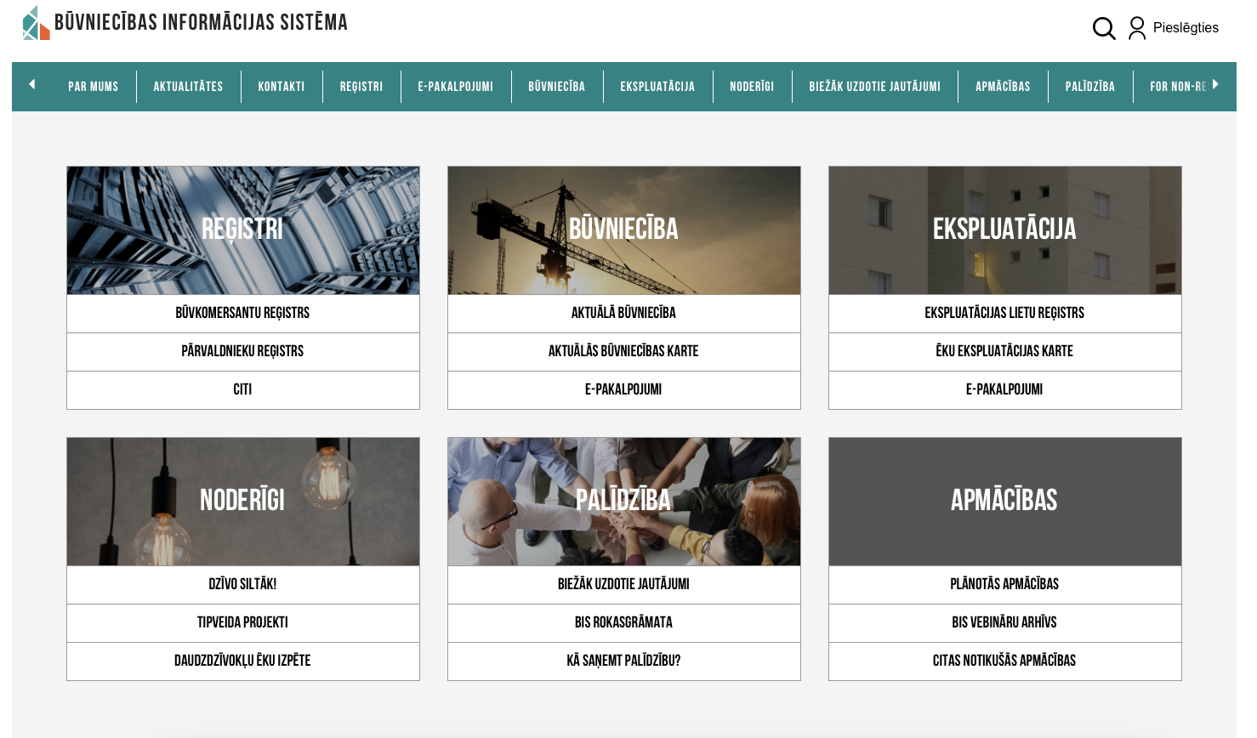
Task: Open Ekspluatācijas lietu reģistrs
Action: click(x=1005, y=314)
